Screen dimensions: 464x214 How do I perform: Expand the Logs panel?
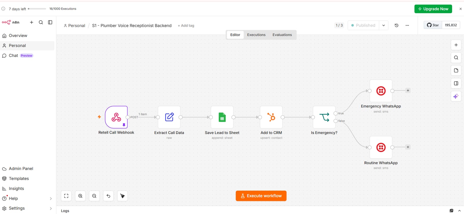pyautogui.click(x=459, y=211)
